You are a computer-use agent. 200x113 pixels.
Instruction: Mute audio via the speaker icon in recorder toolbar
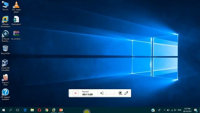(102, 93)
